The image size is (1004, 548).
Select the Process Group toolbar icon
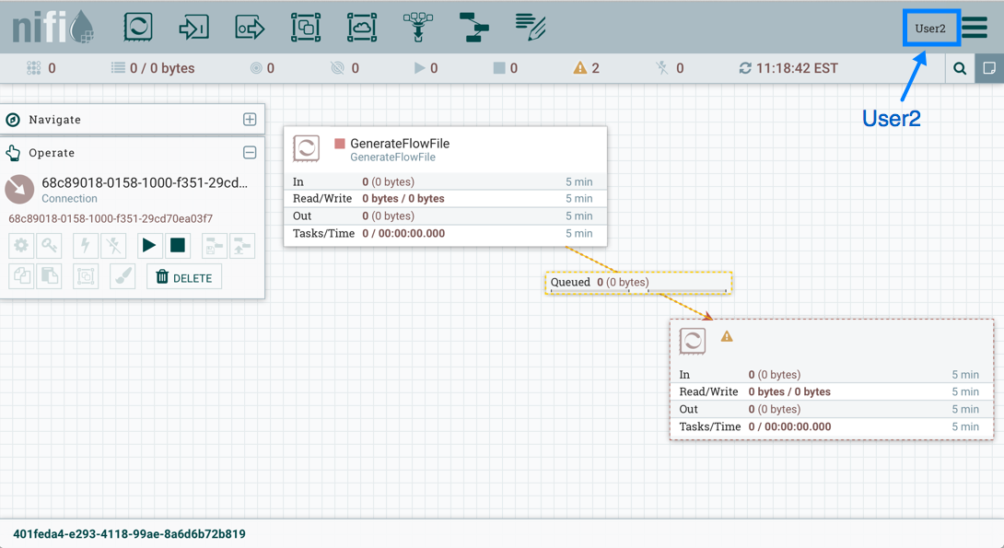pos(306,27)
